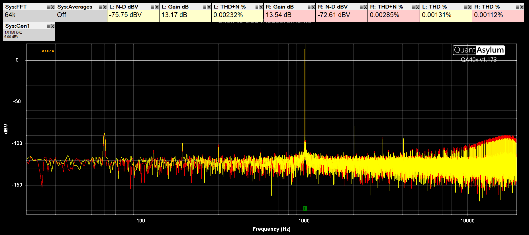The width and height of the screenshot is (529, 235).
Task: Click the Sys:FFT tile title
Action: tap(16, 7)
